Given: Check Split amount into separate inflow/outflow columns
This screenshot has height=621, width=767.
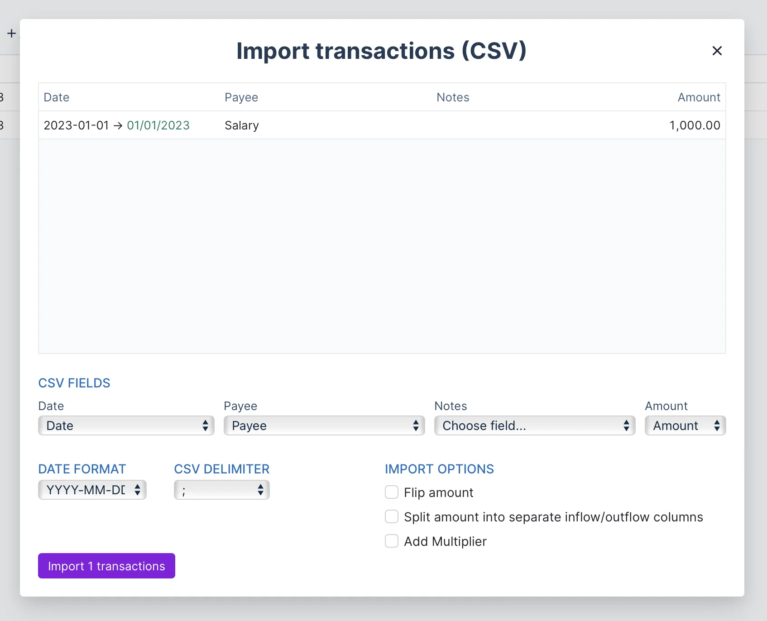Looking at the screenshot, I should point(391,516).
